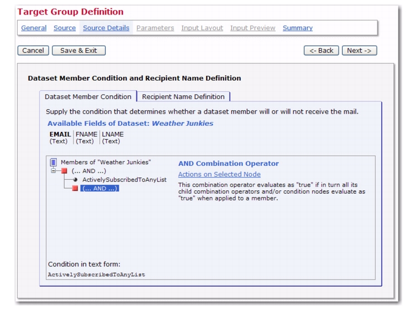Click the black bullet icon beside ActivelySubscribedToAnyList
414x310 pixels.
pos(75,180)
